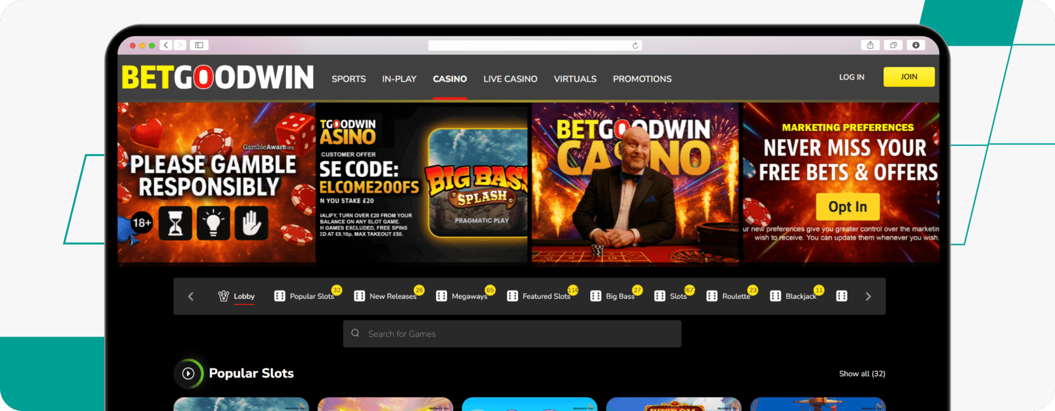Open the In-Play section
Image resolution: width=1055 pixels, height=411 pixels.
399,78
